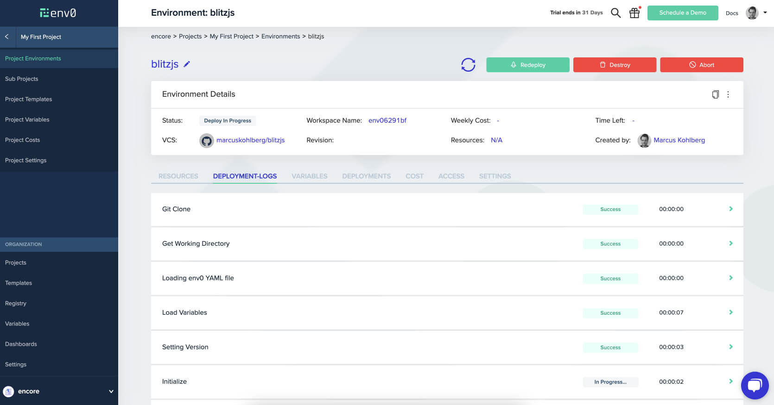Click the encore organization icon

(x=8, y=392)
